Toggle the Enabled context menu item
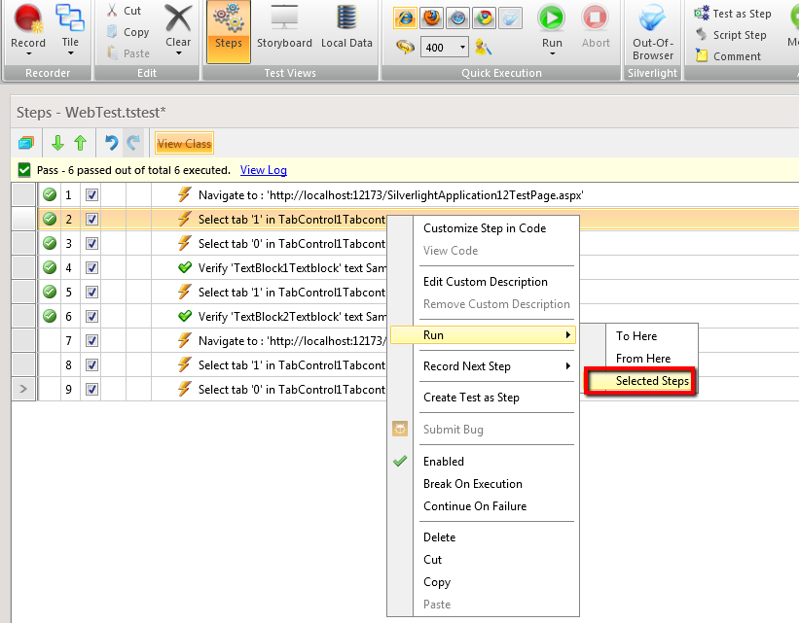The width and height of the screenshot is (799, 623). (444, 461)
